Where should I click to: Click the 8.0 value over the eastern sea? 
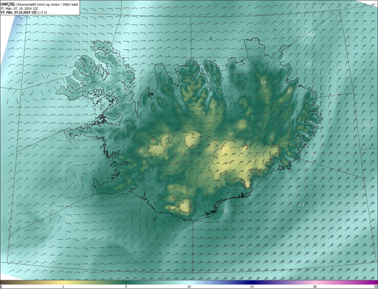pyautogui.click(x=367, y=125)
